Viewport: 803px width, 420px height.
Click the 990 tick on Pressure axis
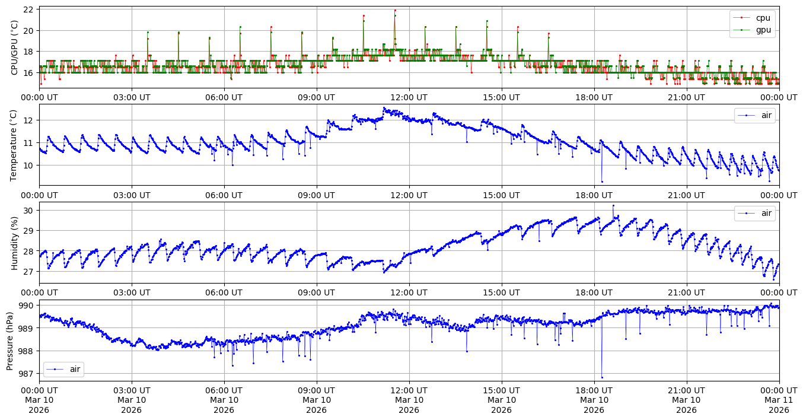point(28,306)
